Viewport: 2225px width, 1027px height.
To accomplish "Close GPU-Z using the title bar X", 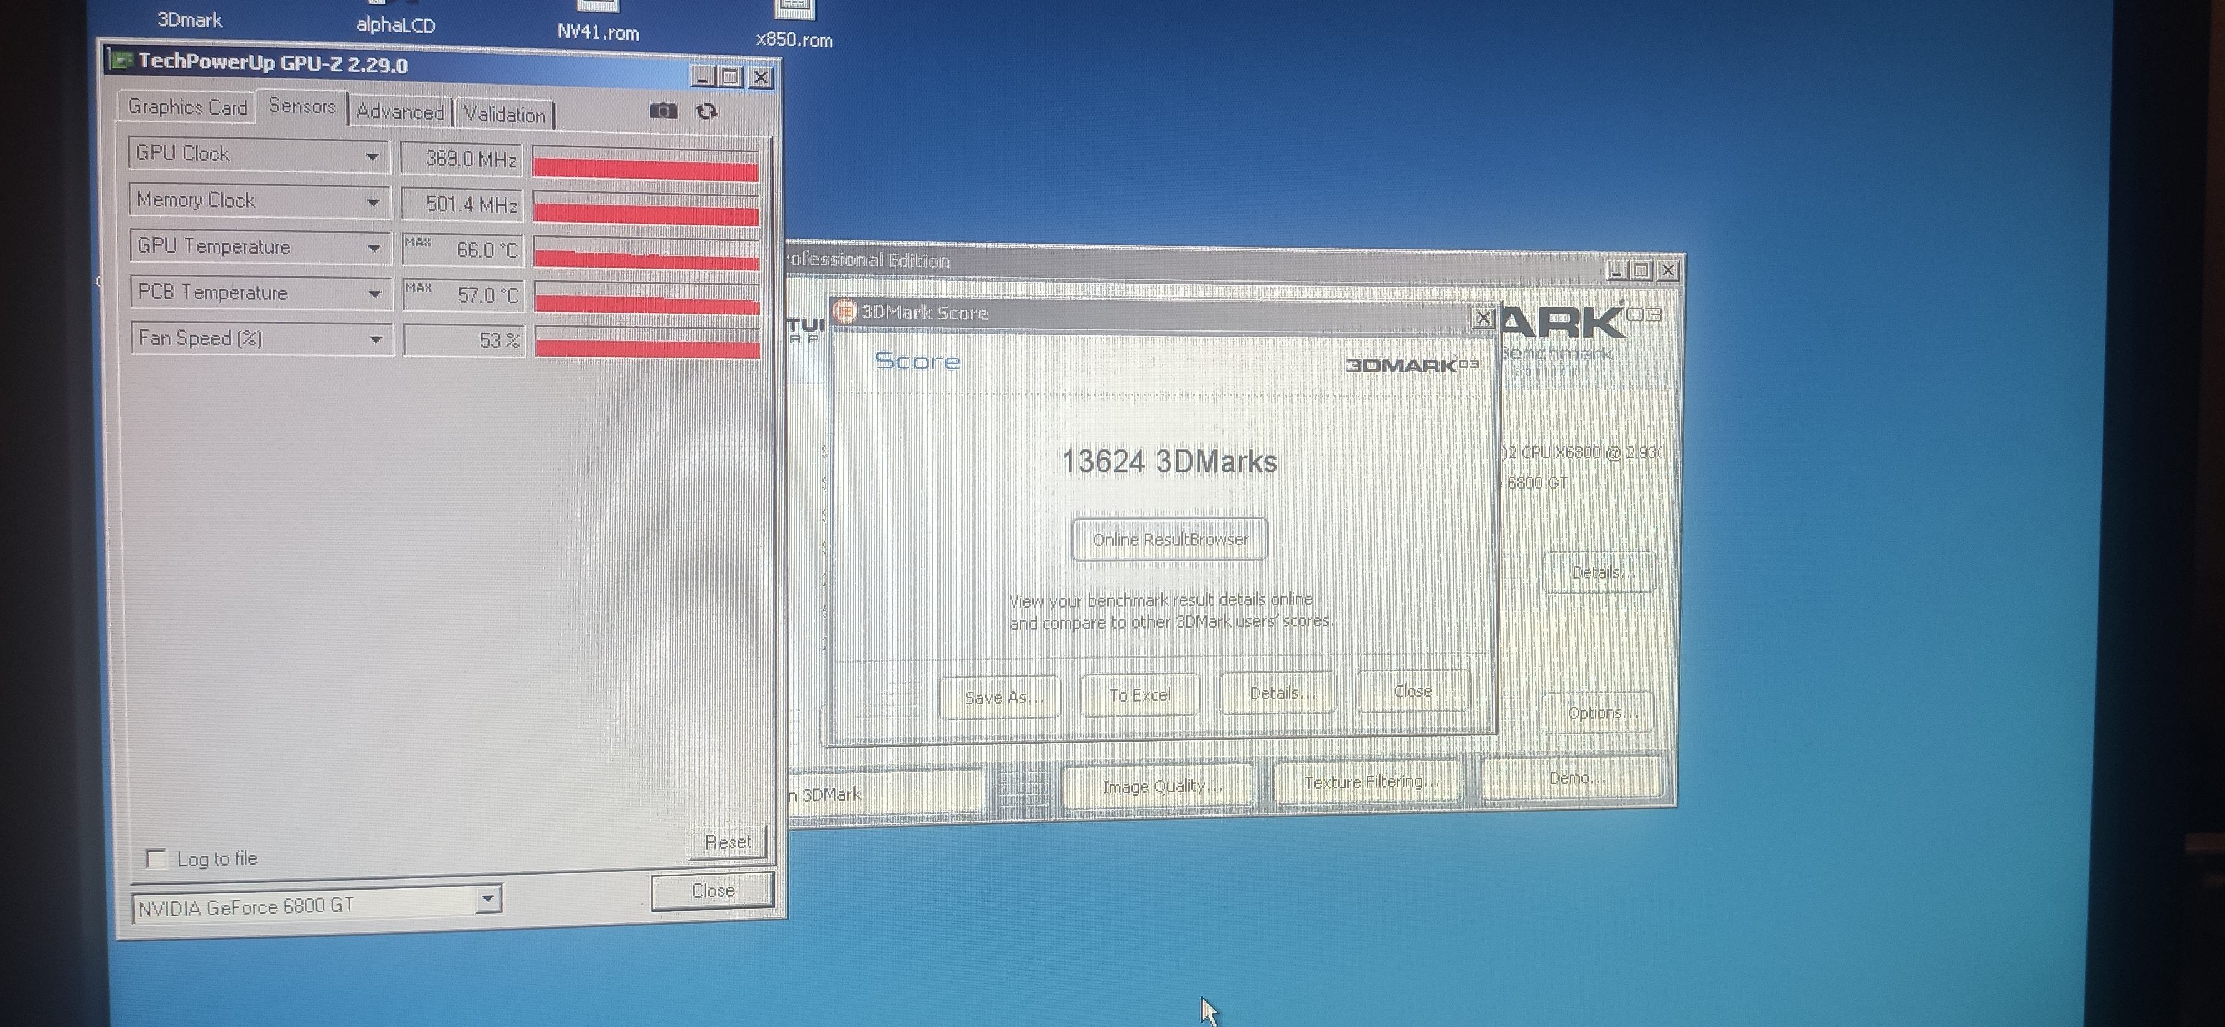I will 761,78.
